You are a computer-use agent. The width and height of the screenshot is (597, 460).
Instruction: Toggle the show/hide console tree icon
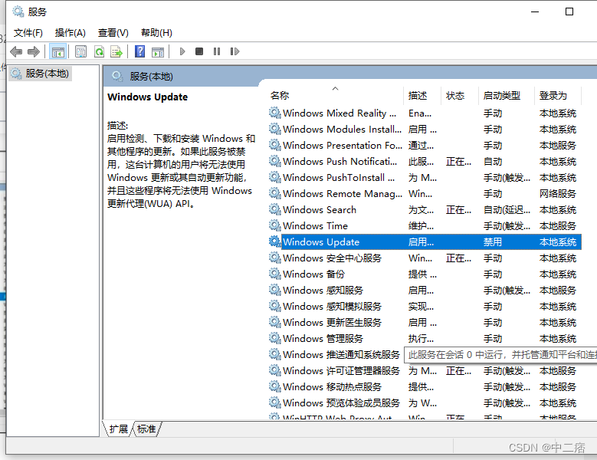58,51
